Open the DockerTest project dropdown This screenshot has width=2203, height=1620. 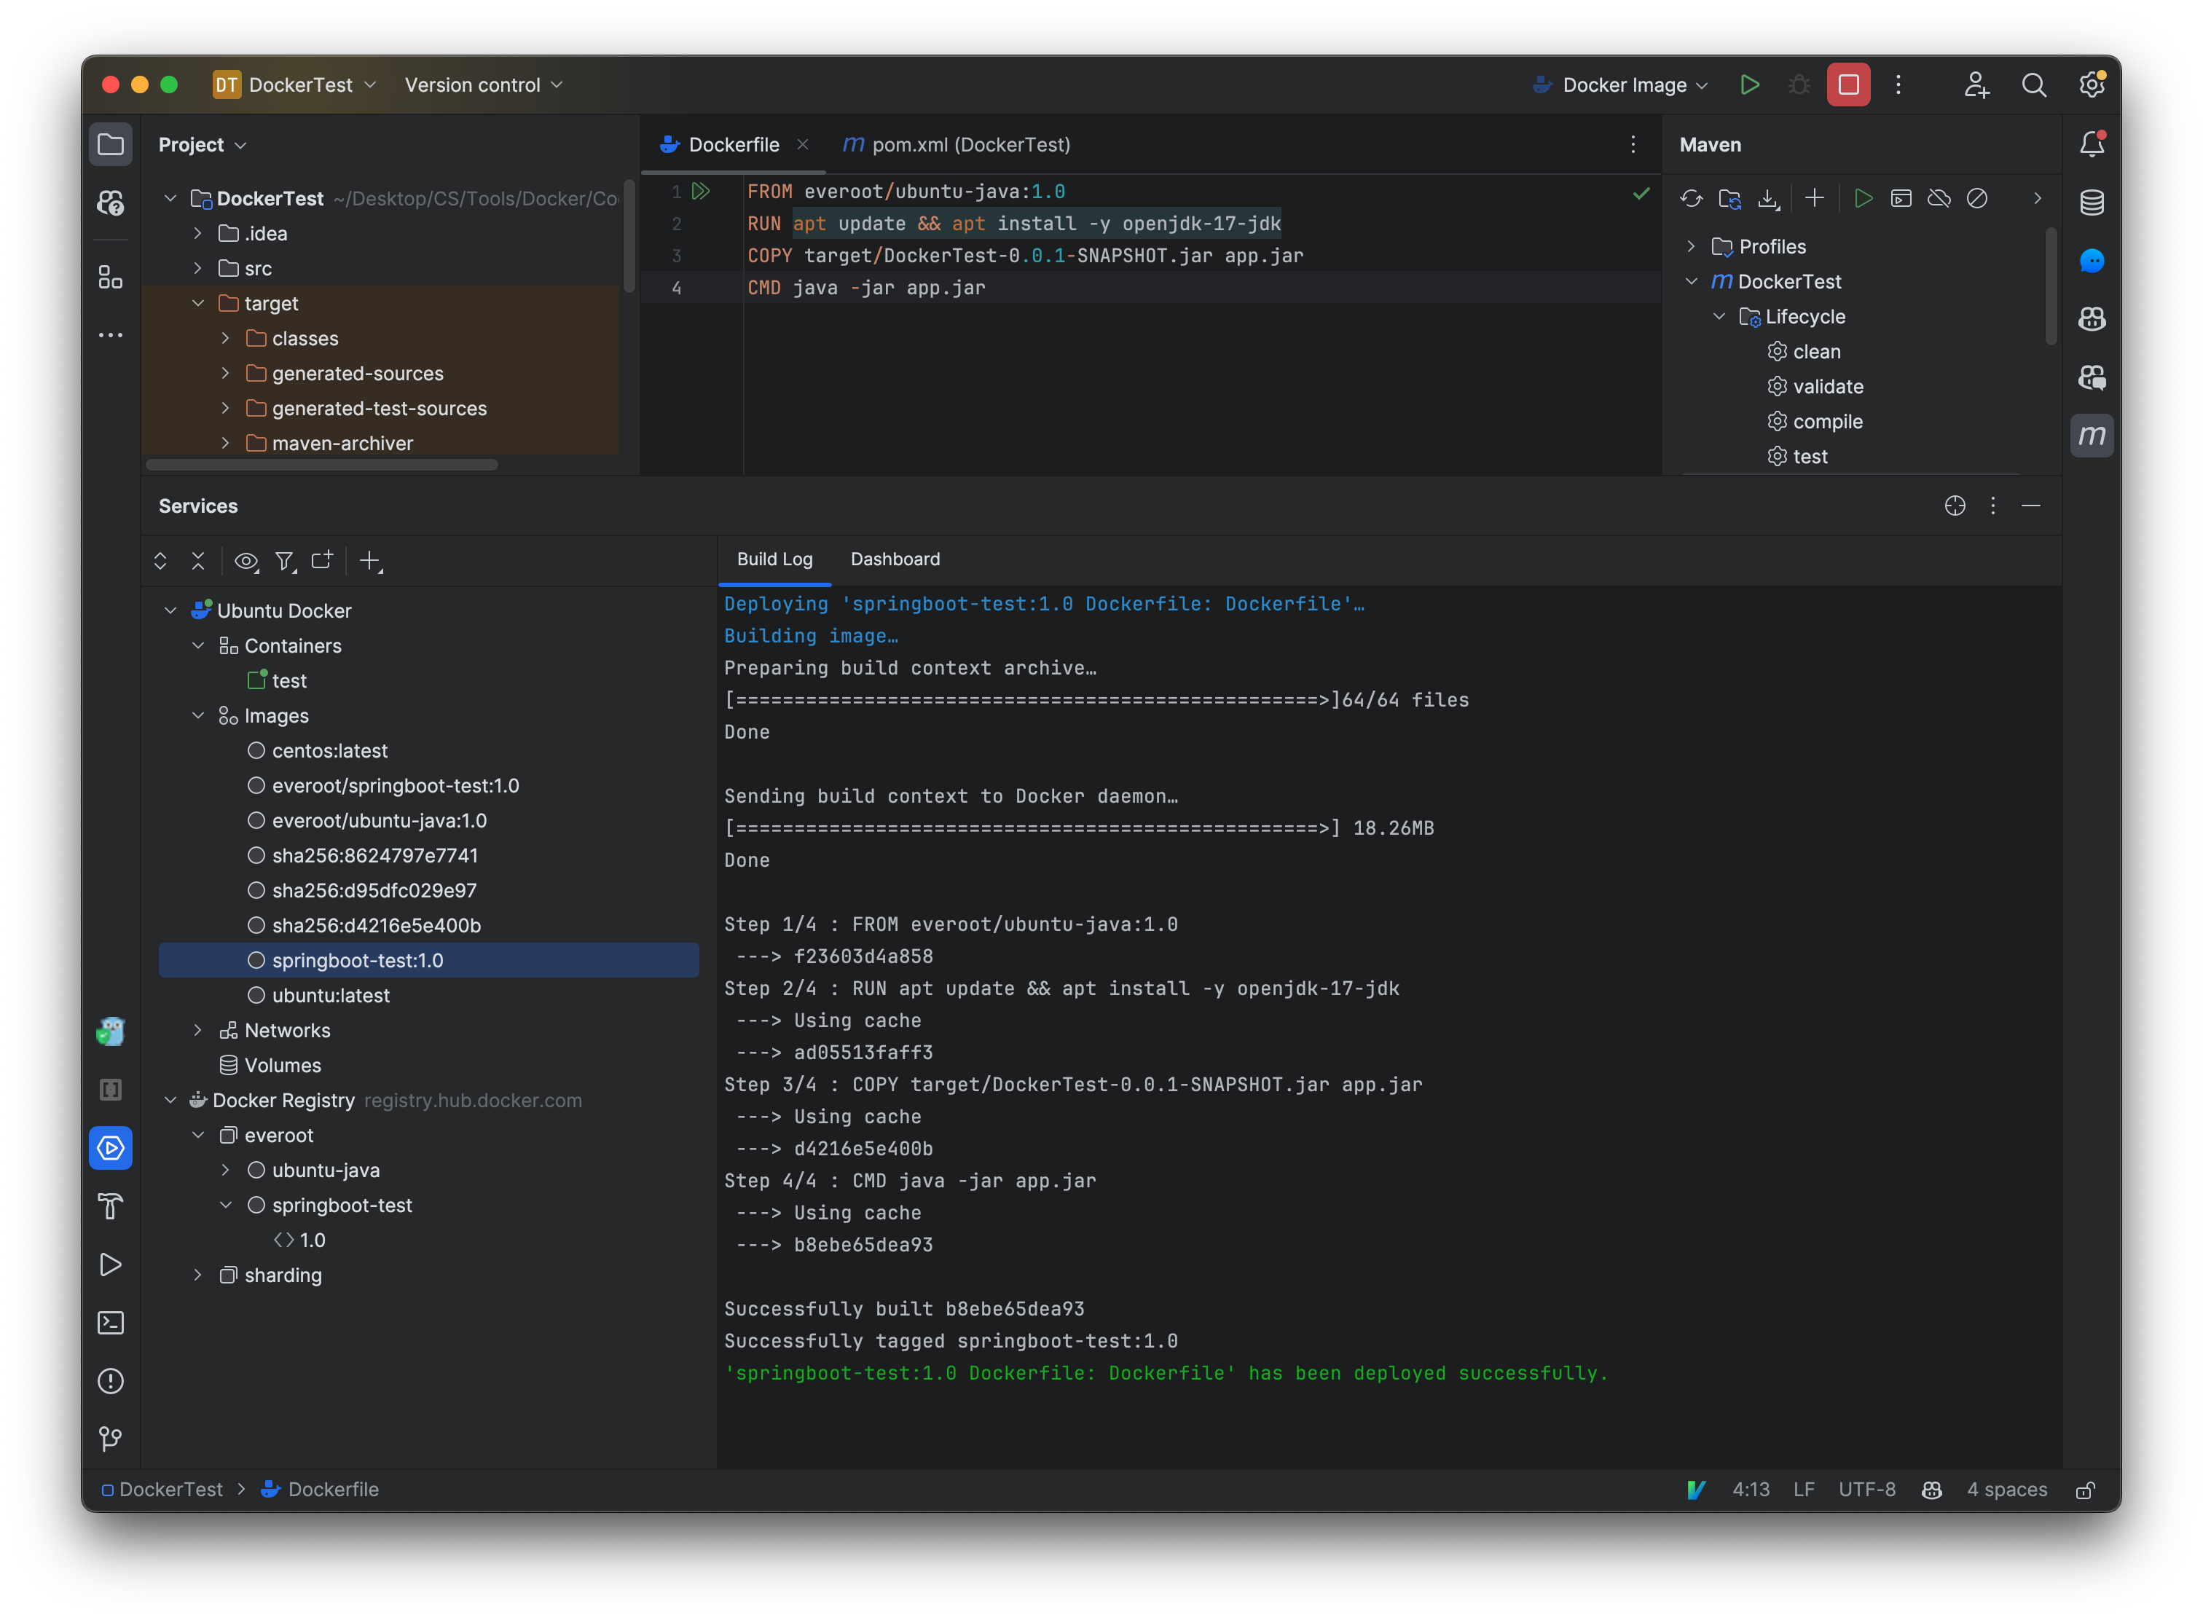coord(295,85)
